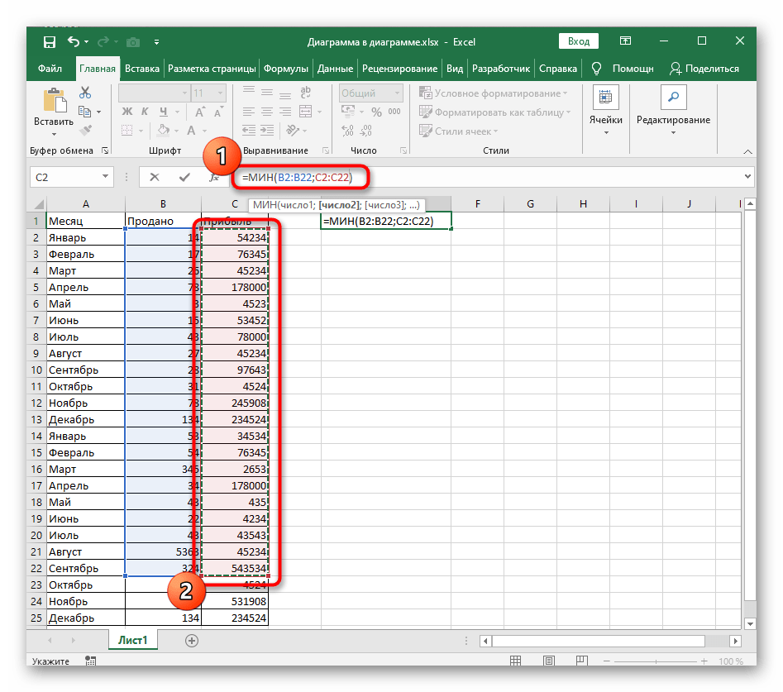The width and height of the screenshot is (783, 692).
Task: Click the Cut scissors icon
Action: pos(85,93)
